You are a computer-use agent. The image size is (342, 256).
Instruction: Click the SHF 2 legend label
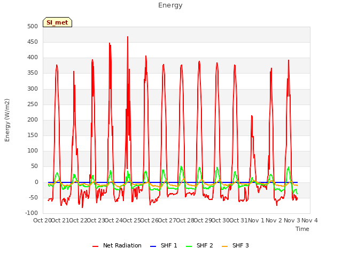click(205, 245)
